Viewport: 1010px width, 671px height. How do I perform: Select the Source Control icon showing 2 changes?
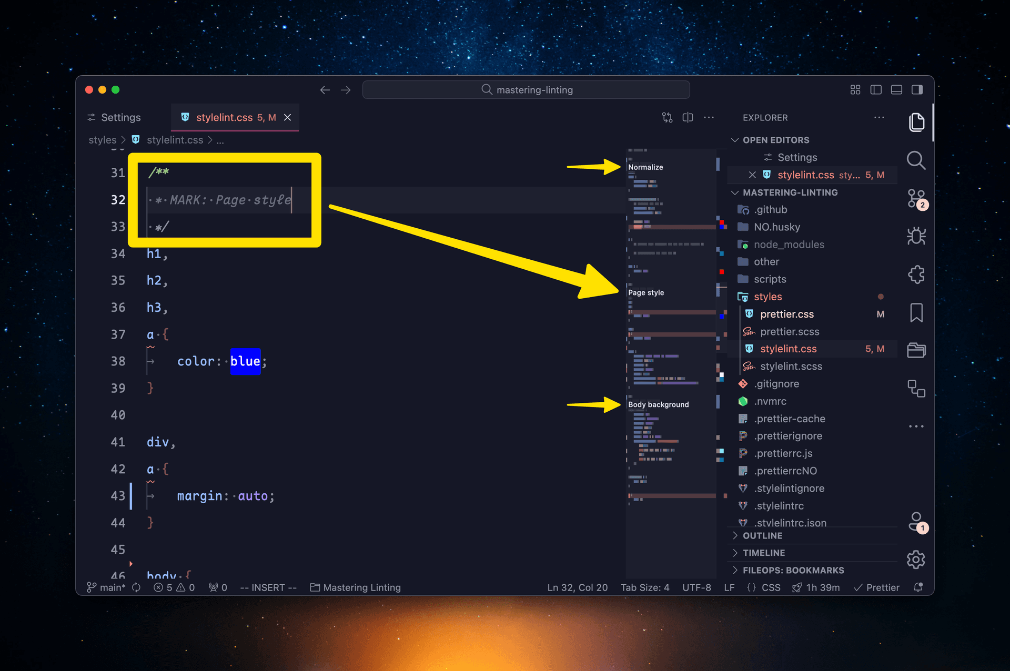[x=916, y=198]
